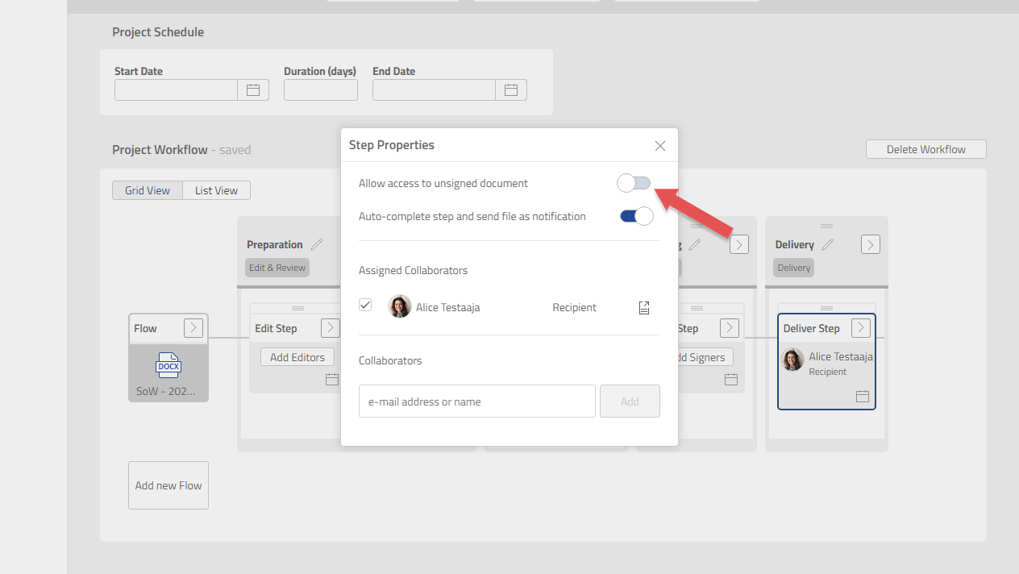Switch to List View
Image resolution: width=1019 pixels, height=574 pixels.
click(x=216, y=190)
